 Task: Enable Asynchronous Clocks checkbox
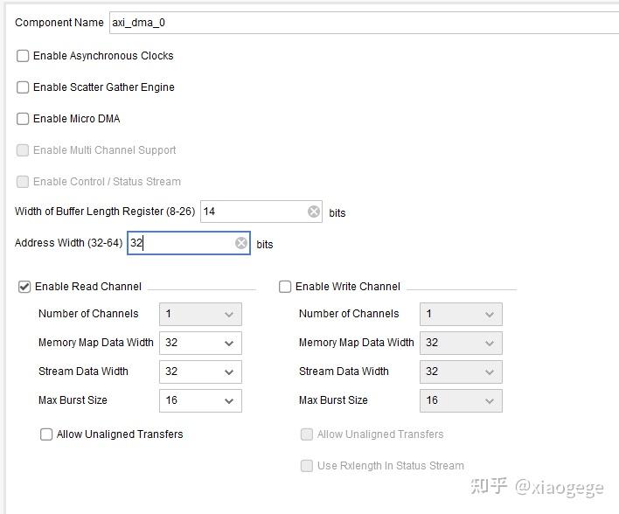click(23, 56)
